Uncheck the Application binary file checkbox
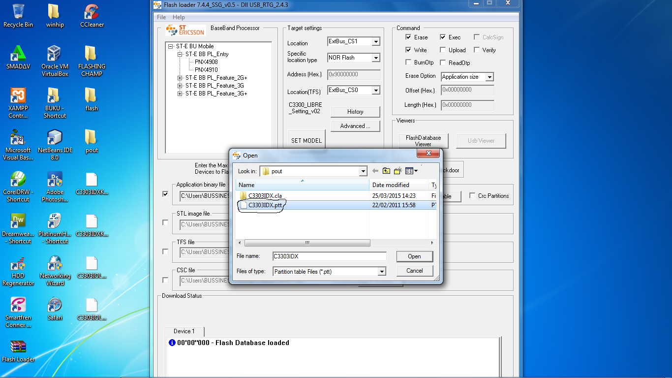 [x=165, y=194]
